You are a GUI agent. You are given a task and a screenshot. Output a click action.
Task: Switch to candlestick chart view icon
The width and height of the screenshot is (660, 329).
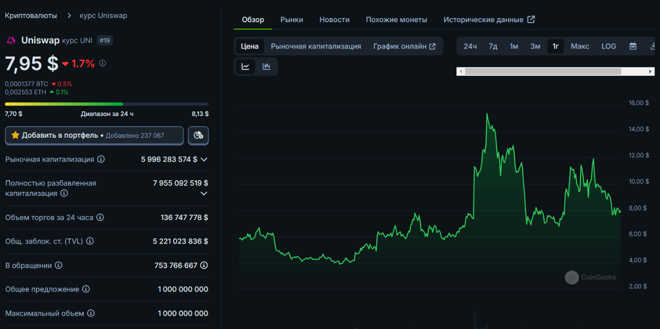point(266,67)
